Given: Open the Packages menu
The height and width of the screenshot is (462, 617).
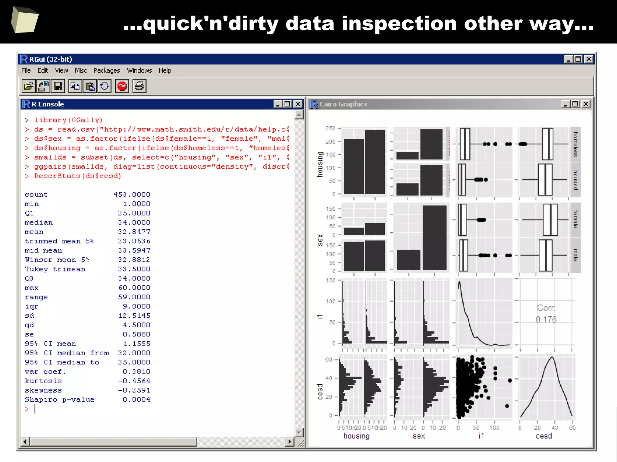Looking at the screenshot, I should [x=107, y=70].
